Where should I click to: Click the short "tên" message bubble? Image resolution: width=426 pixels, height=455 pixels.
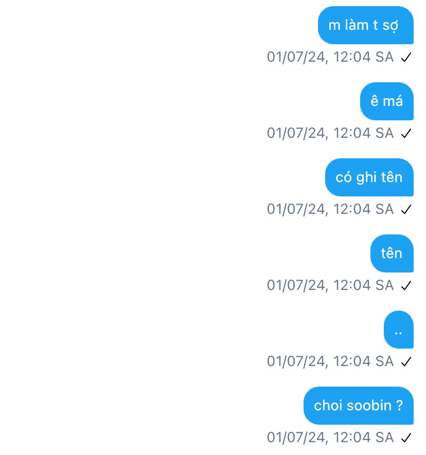click(392, 253)
